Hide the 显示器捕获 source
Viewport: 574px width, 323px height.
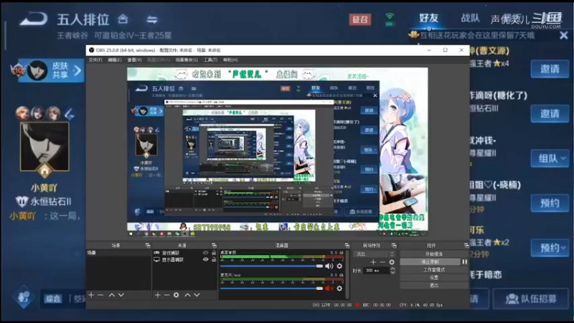click(205, 260)
